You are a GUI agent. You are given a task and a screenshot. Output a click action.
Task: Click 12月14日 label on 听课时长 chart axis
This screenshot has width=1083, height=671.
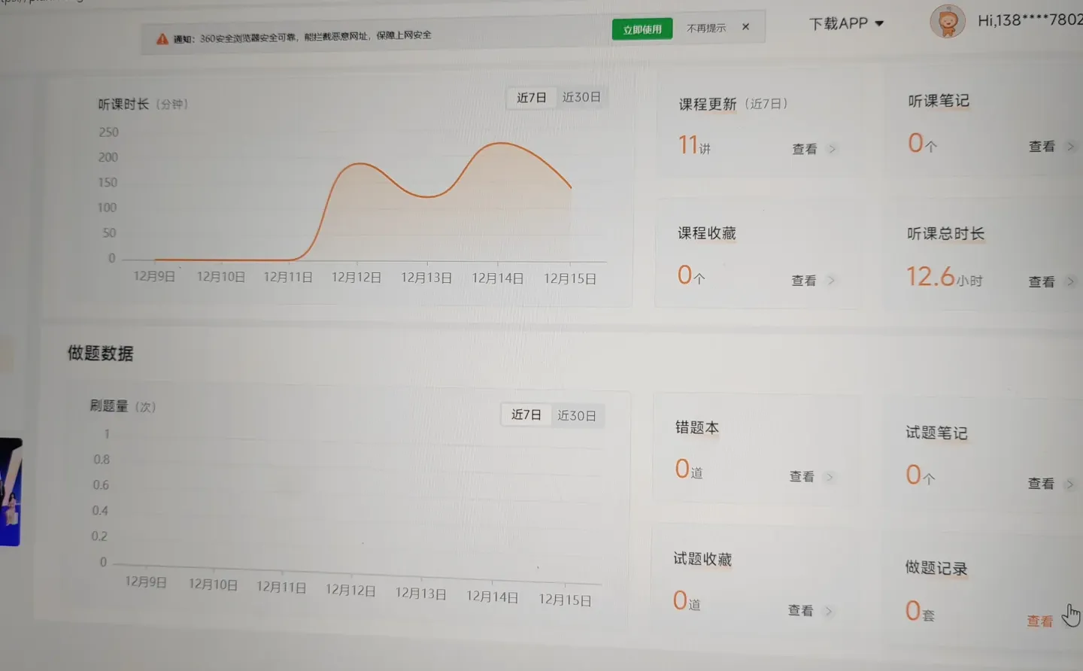[497, 278]
